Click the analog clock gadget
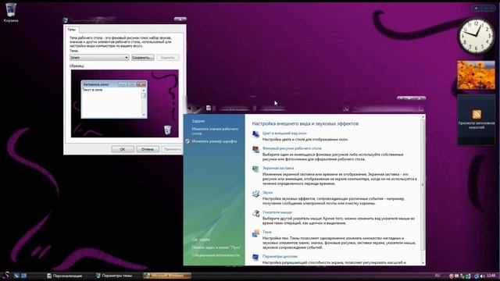Screen dimensions: 500x281 pos(476,36)
